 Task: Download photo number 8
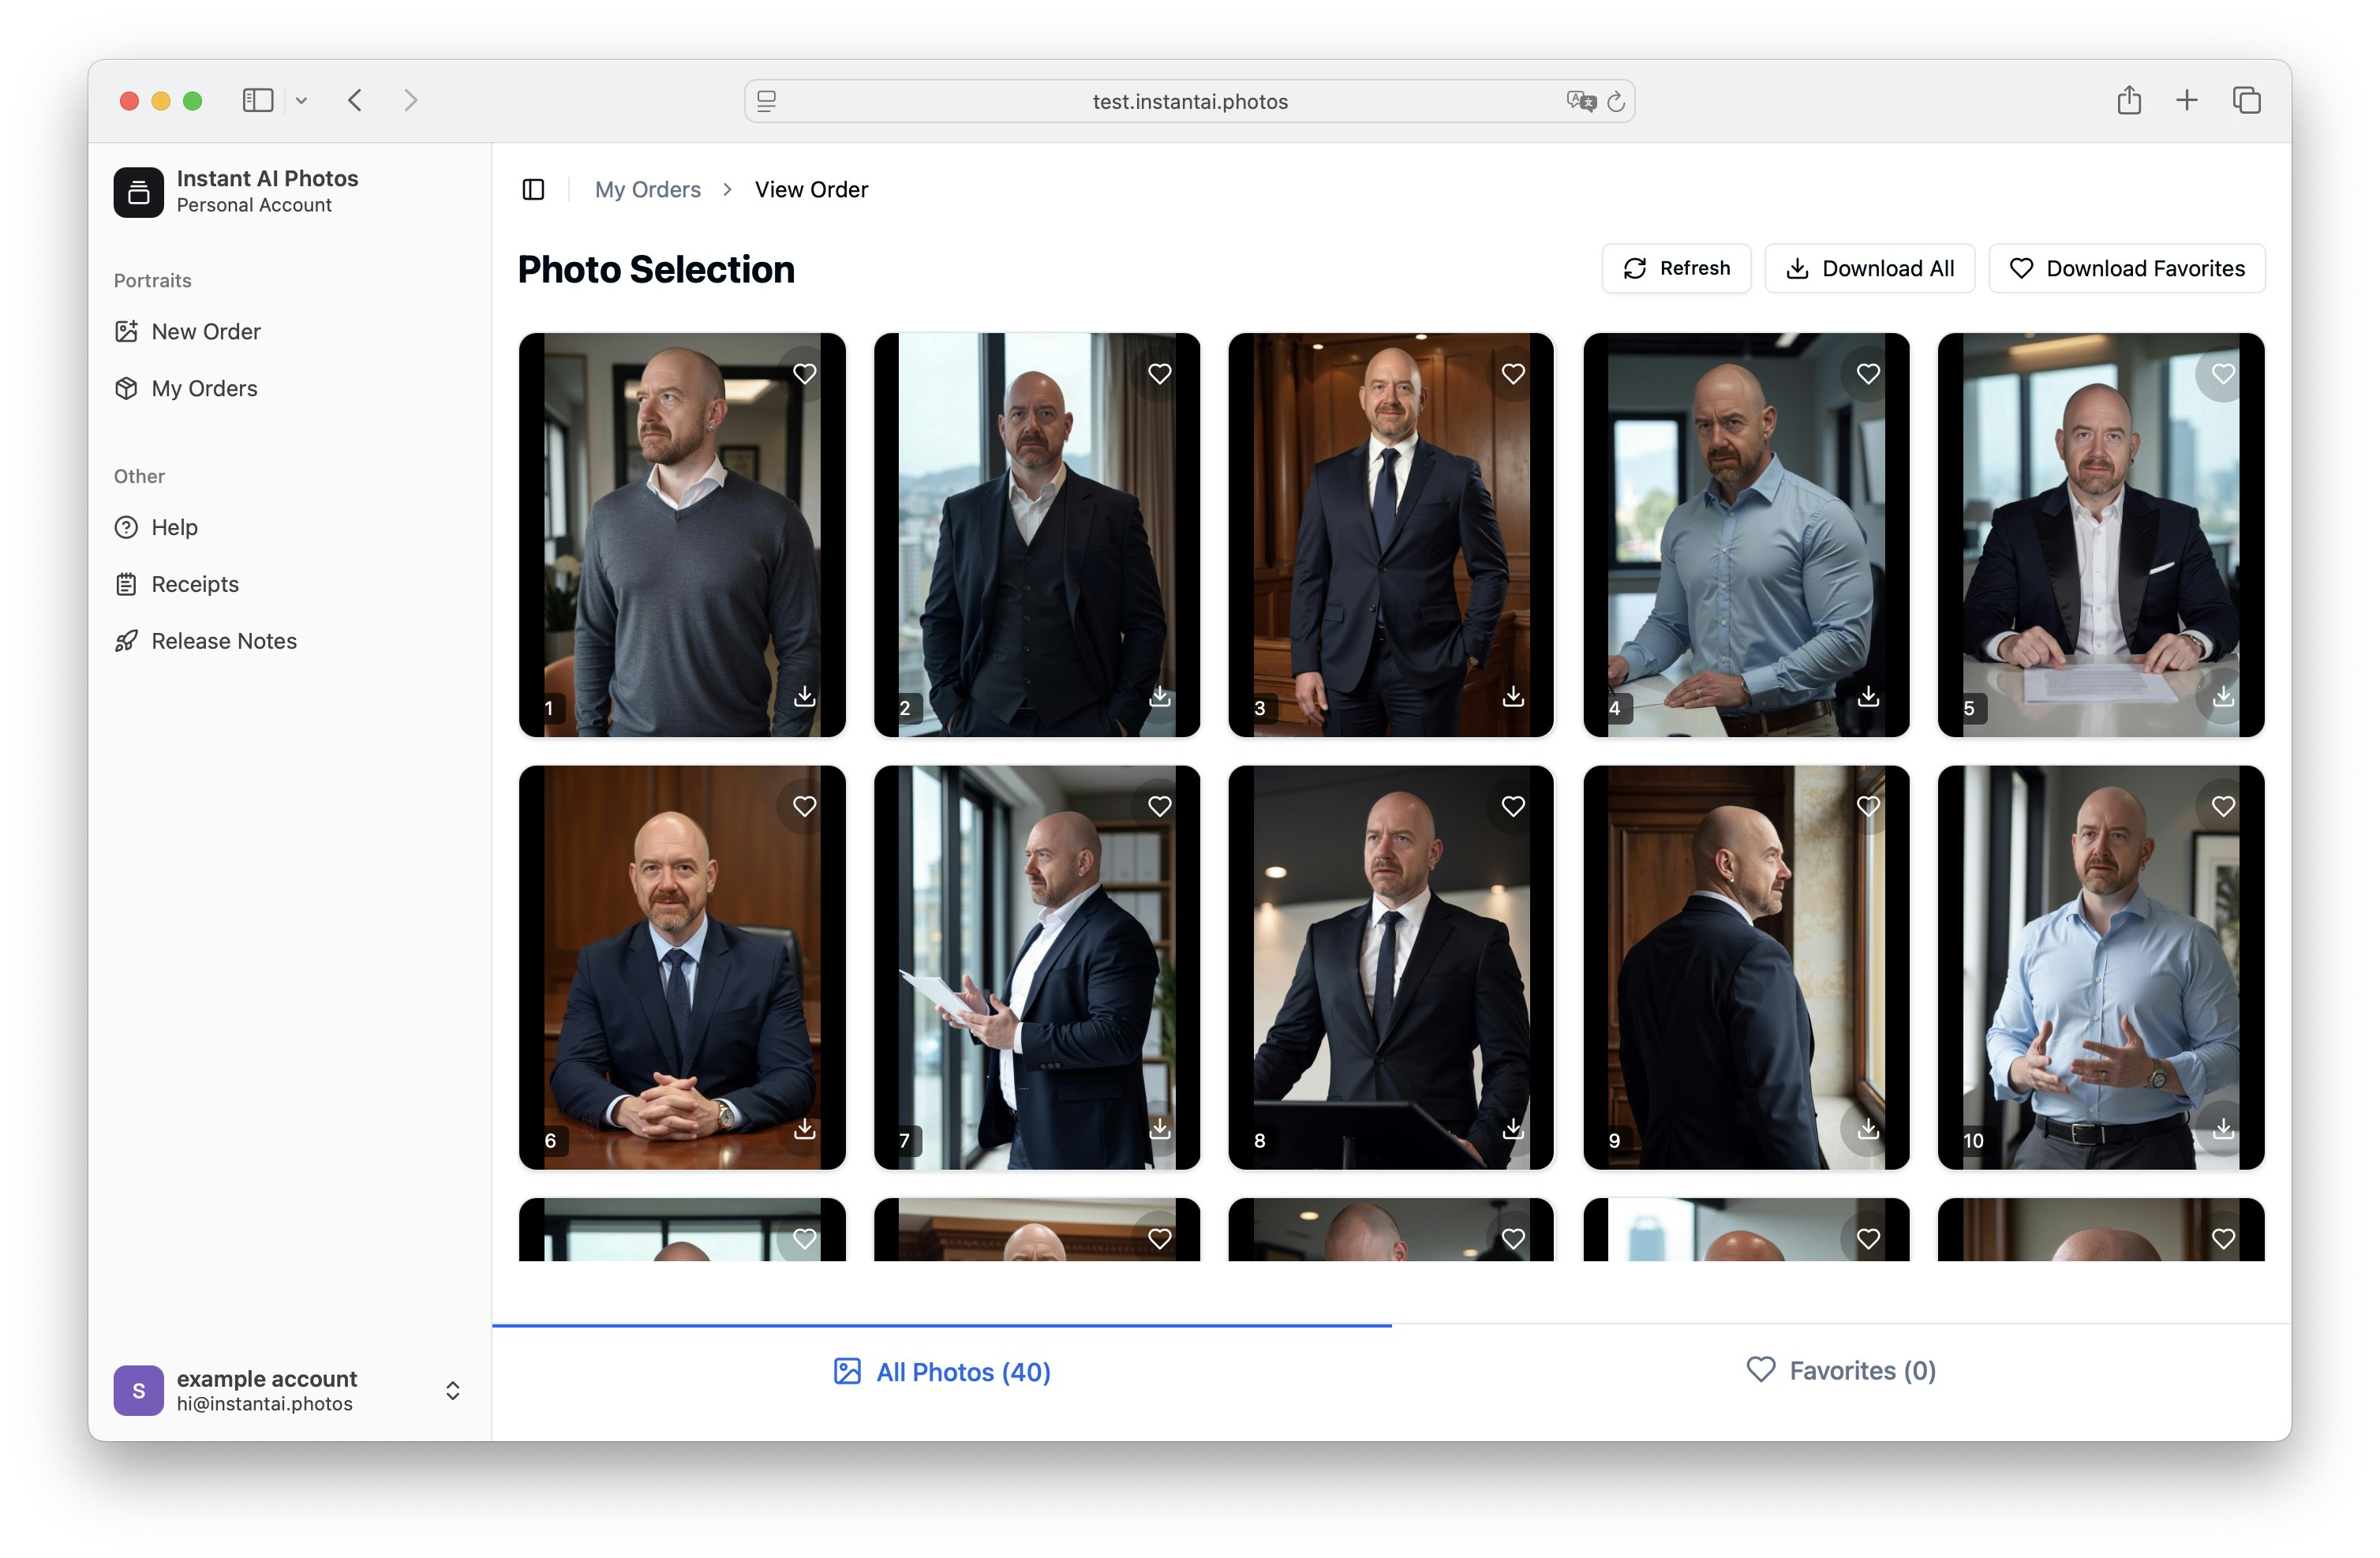[1513, 1128]
